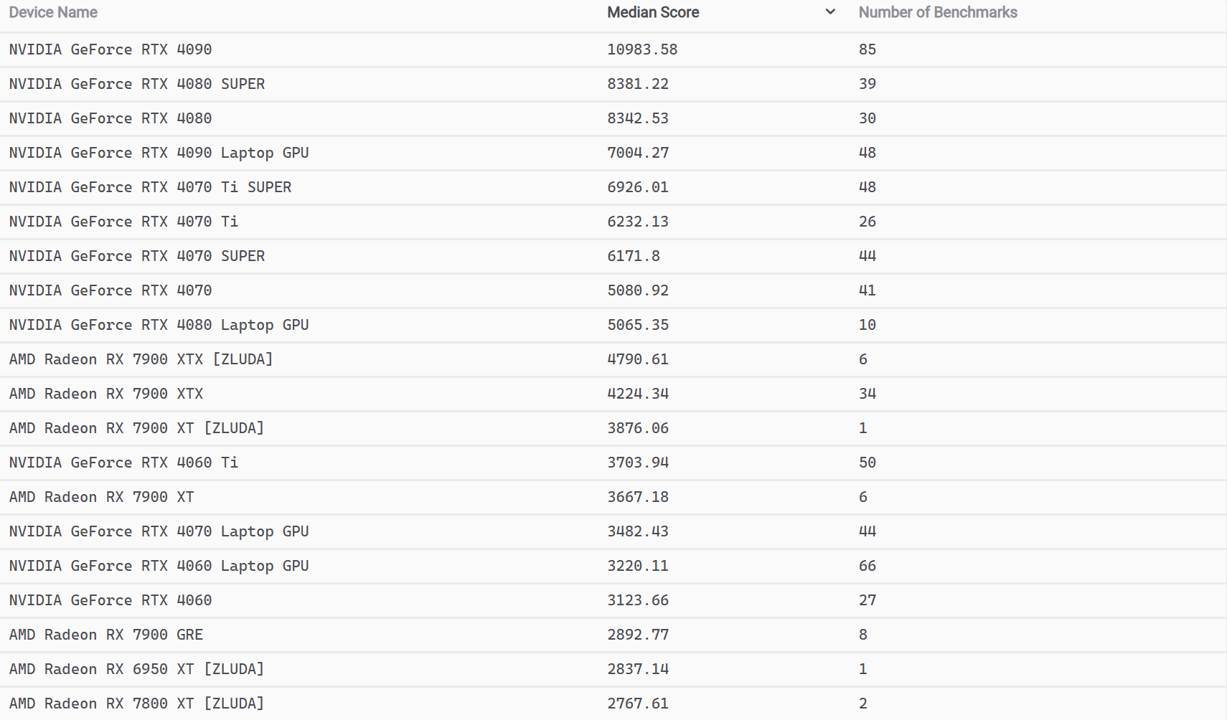Click the Radeon RX 7900 XTX [ZLUDA] row
1227x720 pixels.
click(613, 359)
